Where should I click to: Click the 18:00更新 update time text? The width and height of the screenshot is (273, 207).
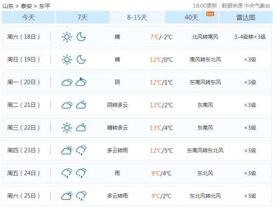205,6
